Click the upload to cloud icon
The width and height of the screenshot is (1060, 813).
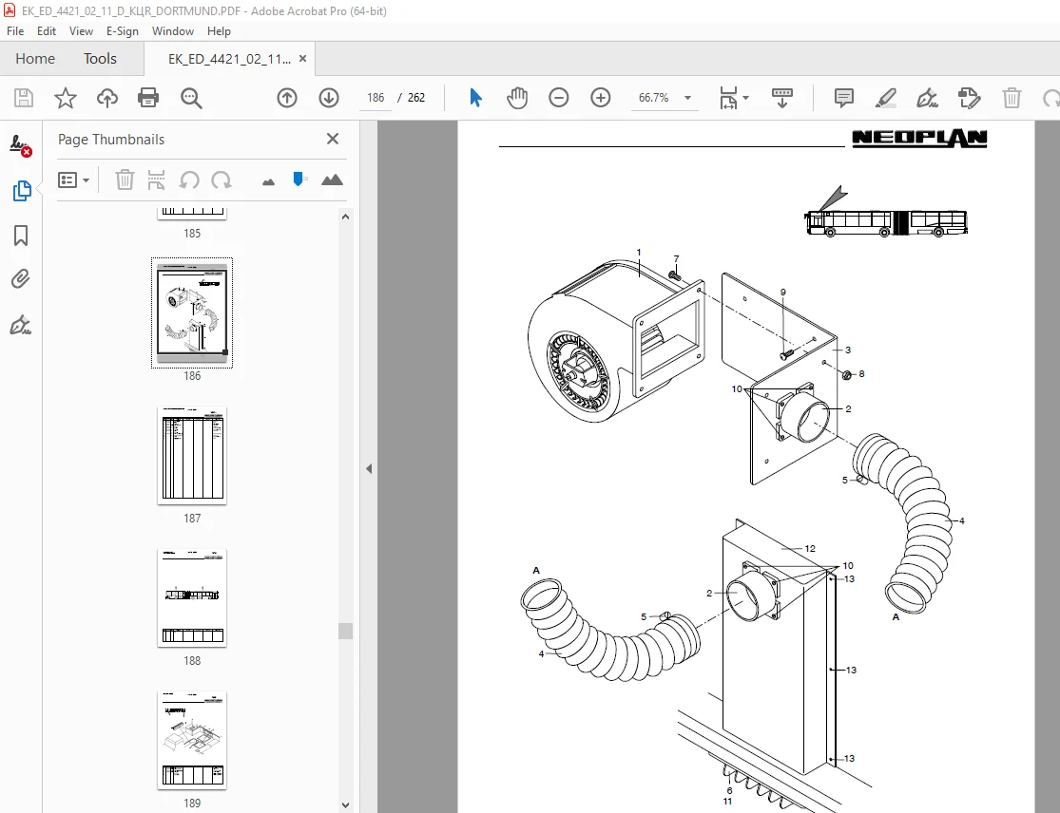pos(106,98)
